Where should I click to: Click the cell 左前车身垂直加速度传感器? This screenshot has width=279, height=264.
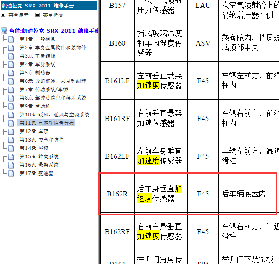(x=161, y=156)
